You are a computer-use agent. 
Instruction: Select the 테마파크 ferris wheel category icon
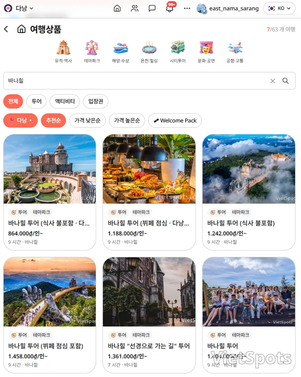pos(92,48)
